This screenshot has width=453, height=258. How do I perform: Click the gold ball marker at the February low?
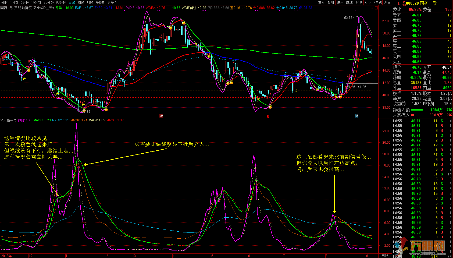[x=106, y=109]
